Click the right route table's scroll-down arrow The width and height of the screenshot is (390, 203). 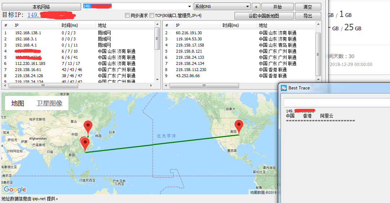point(318,80)
